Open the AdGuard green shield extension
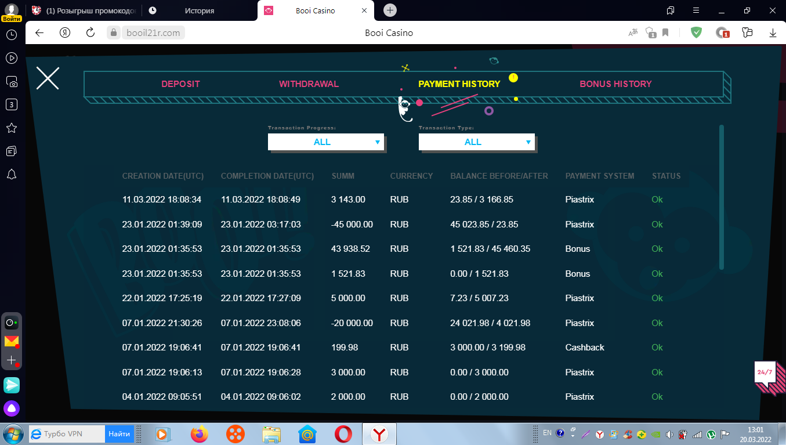The image size is (786, 445). [696, 32]
